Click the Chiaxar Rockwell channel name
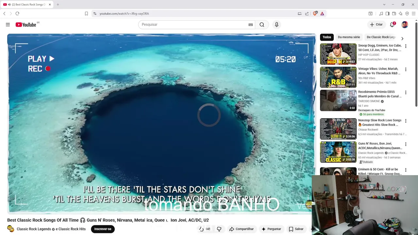Viewport: 418px width, 235px height. tap(368, 130)
